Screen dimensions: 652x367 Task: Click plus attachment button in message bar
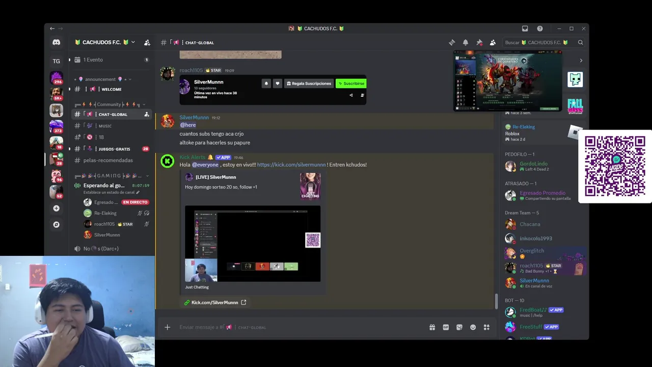coord(167,327)
